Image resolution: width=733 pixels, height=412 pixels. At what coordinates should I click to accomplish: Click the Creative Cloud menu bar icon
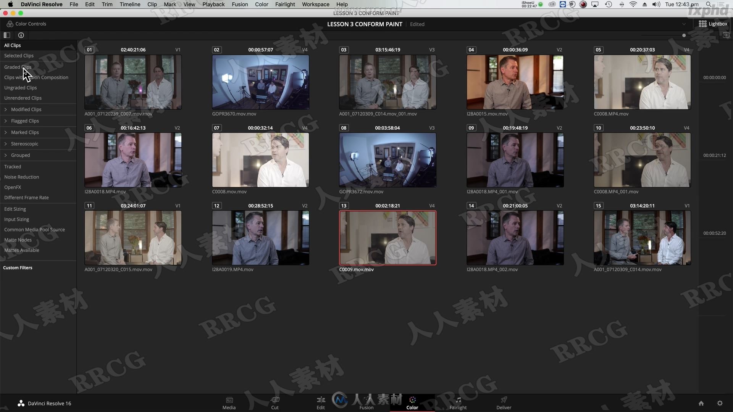[x=552, y=4]
